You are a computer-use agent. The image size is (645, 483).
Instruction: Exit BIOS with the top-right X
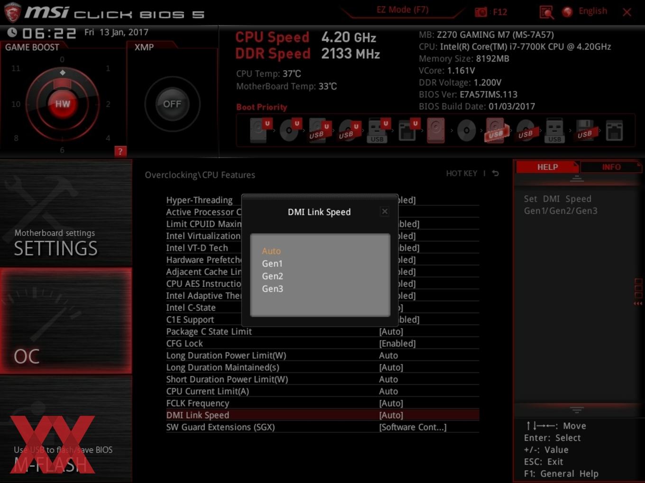627,12
